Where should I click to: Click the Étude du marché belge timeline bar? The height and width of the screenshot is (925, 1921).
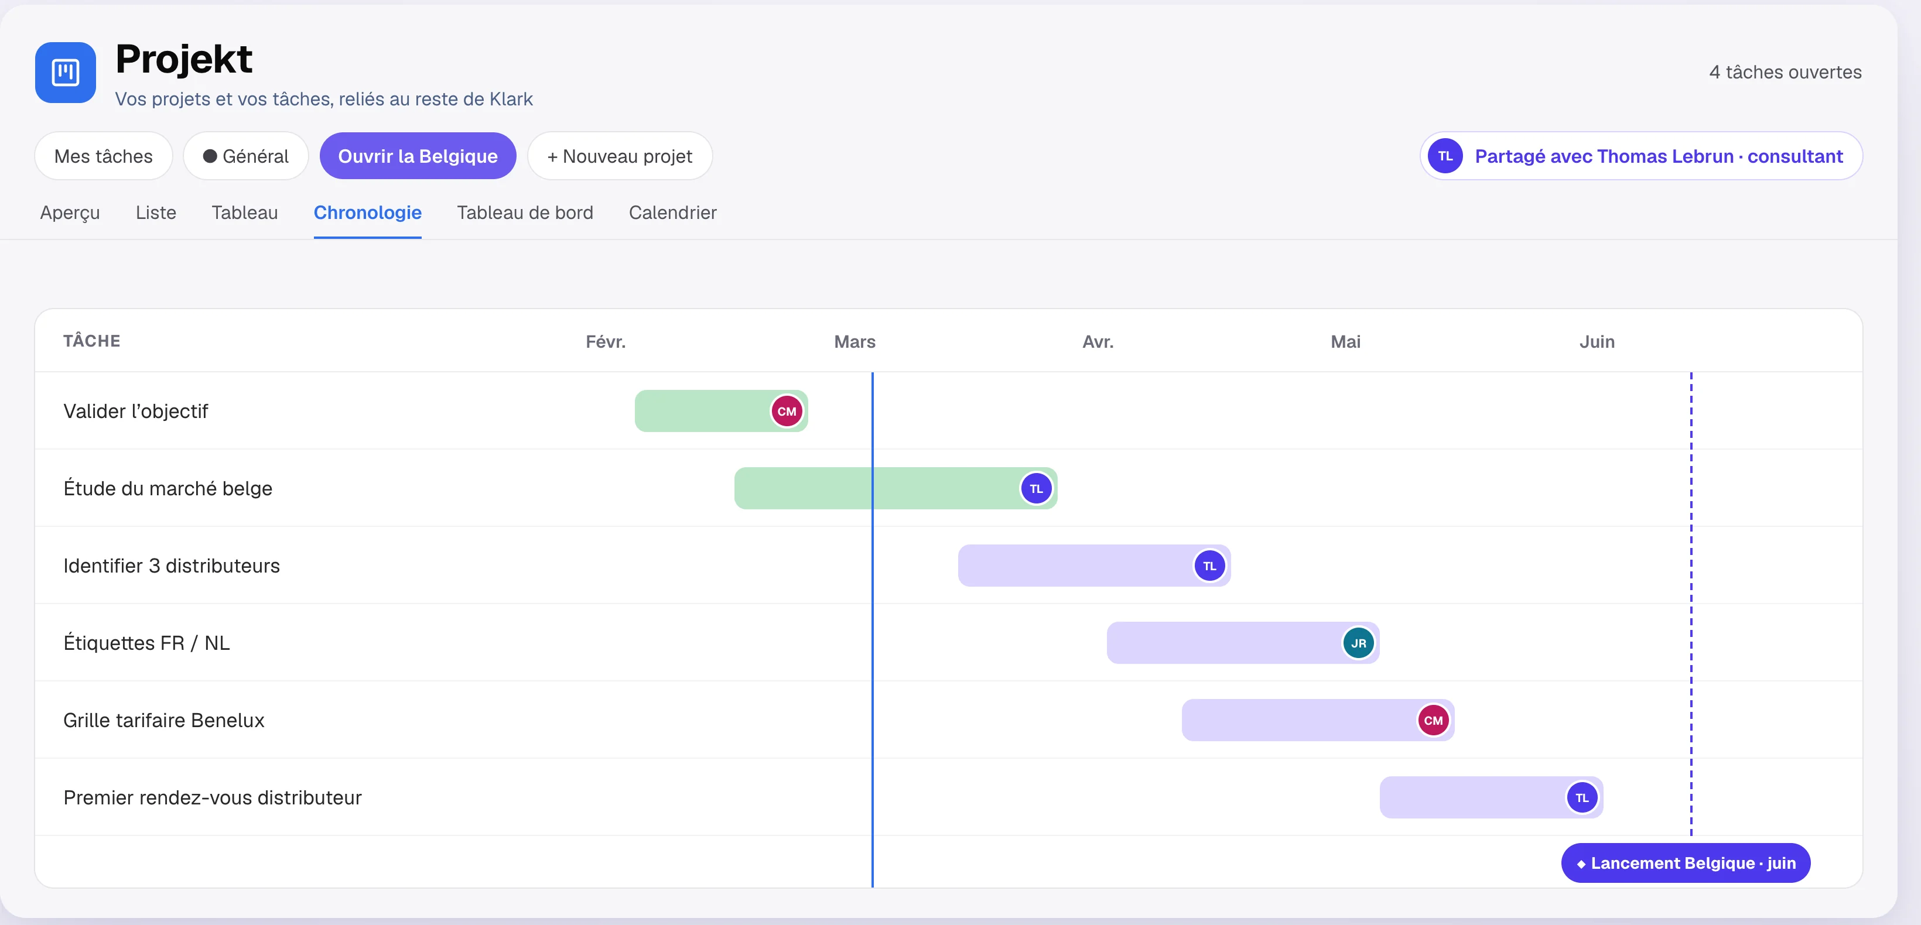895,489
